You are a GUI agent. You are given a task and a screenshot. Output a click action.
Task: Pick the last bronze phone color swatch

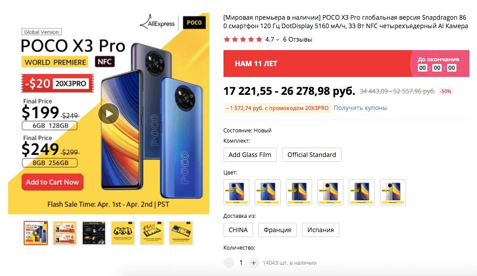tap(393, 192)
